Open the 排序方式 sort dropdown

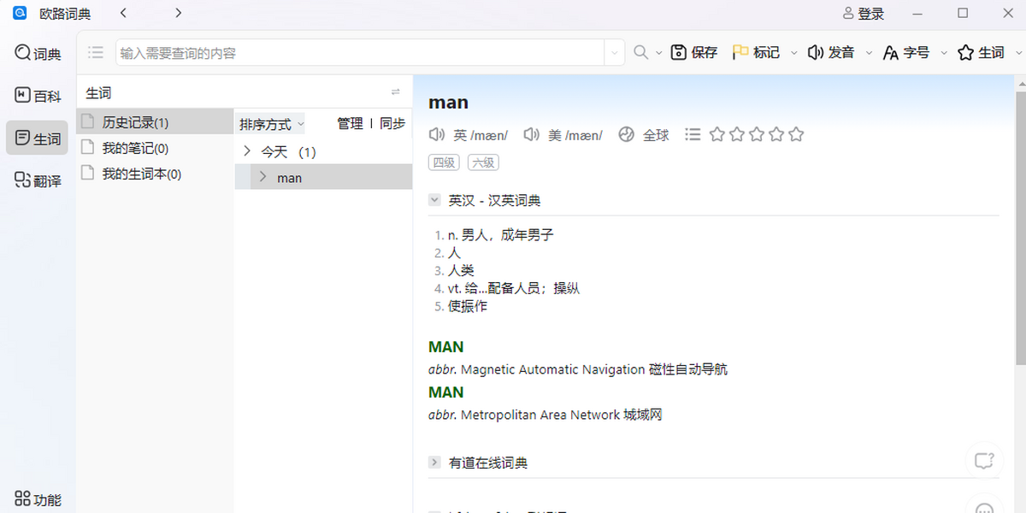(x=271, y=125)
